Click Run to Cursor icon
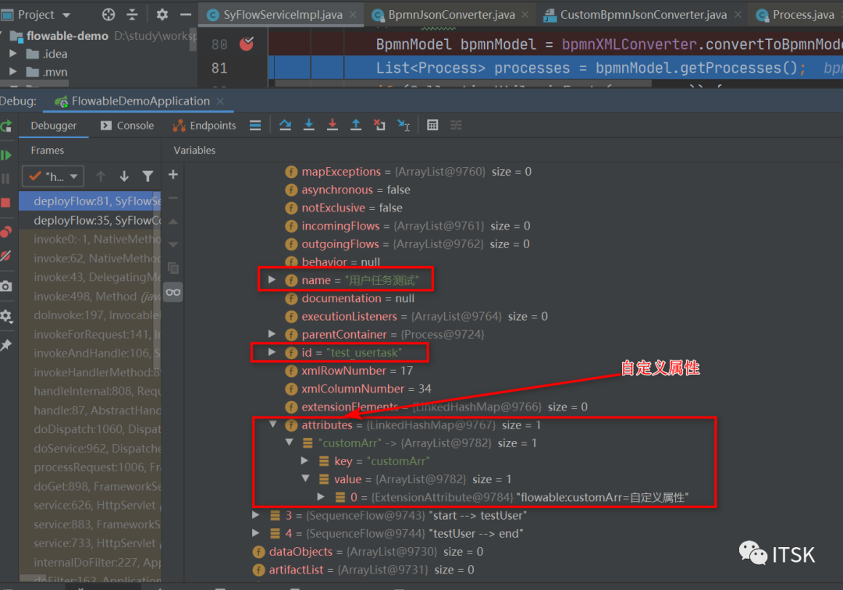Image resolution: width=843 pixels, height=590 pixels. tap(404, 125)
